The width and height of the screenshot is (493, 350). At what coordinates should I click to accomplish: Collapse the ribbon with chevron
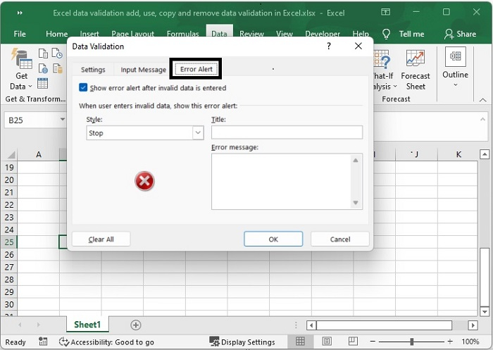483,100
